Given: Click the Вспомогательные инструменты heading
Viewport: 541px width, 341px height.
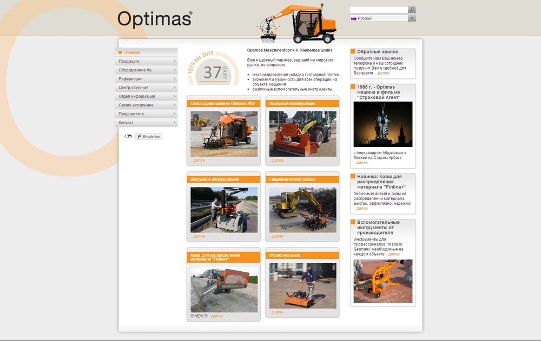Looking at the screenshot, I should click(x=378, y=228).
